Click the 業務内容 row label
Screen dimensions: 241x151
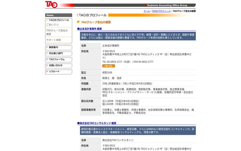(86, 89)
